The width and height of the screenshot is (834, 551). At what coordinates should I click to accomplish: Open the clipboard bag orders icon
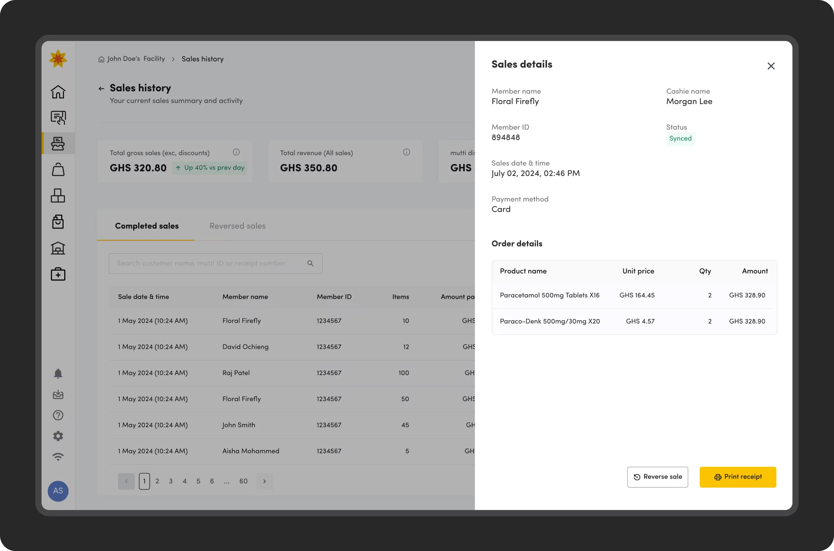tap(58, 222)
